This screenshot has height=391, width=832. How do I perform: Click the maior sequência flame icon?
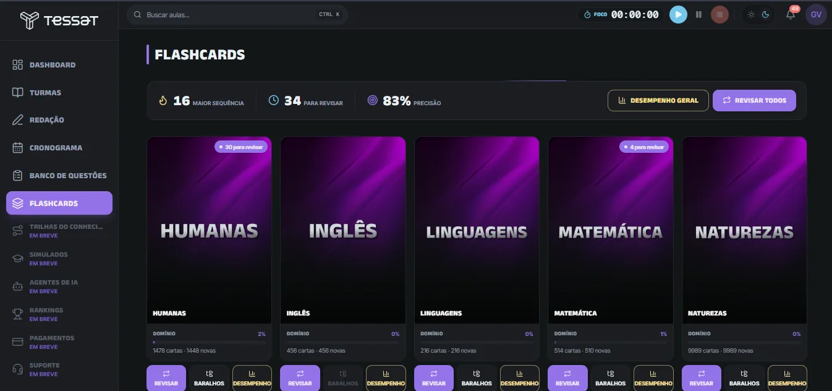click(163, 100)
